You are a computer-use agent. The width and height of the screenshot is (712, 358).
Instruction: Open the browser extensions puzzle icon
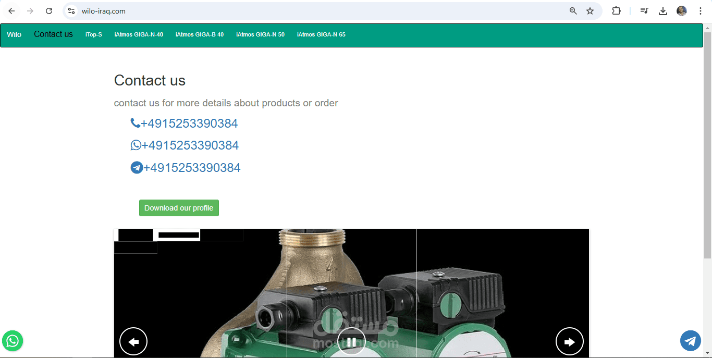(x=616, y=11)
